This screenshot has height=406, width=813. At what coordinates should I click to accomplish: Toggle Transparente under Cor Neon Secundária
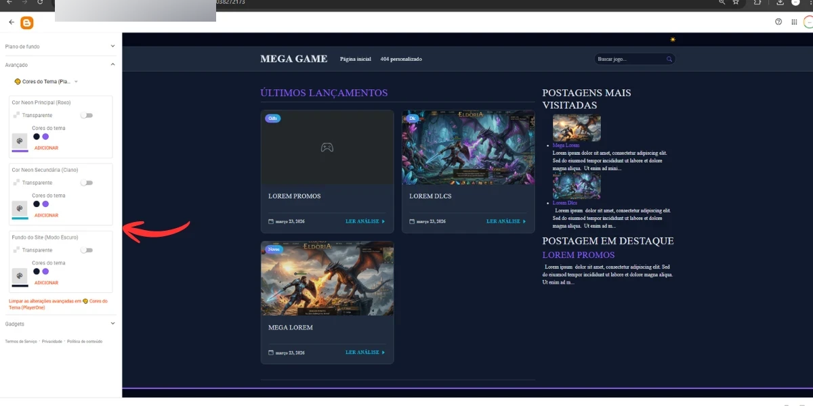coord(87,183)
